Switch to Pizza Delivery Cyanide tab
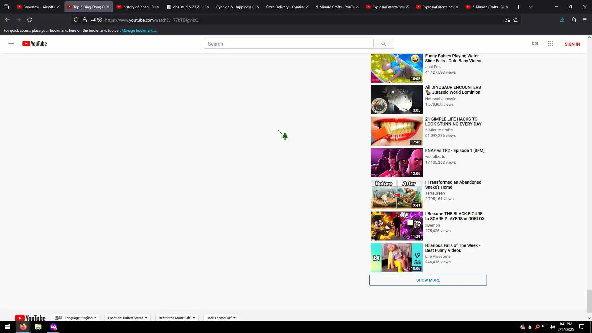592x333 pixels. point(285,7)
